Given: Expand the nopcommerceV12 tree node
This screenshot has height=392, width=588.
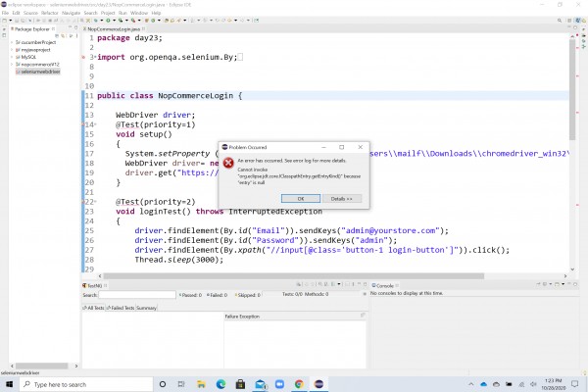Looking at the screenshot, I should click(x=12, y=65).
